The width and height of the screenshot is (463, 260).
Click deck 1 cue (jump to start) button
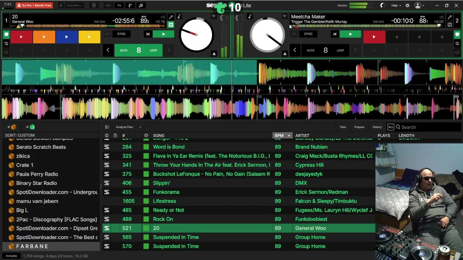point(148,34)
